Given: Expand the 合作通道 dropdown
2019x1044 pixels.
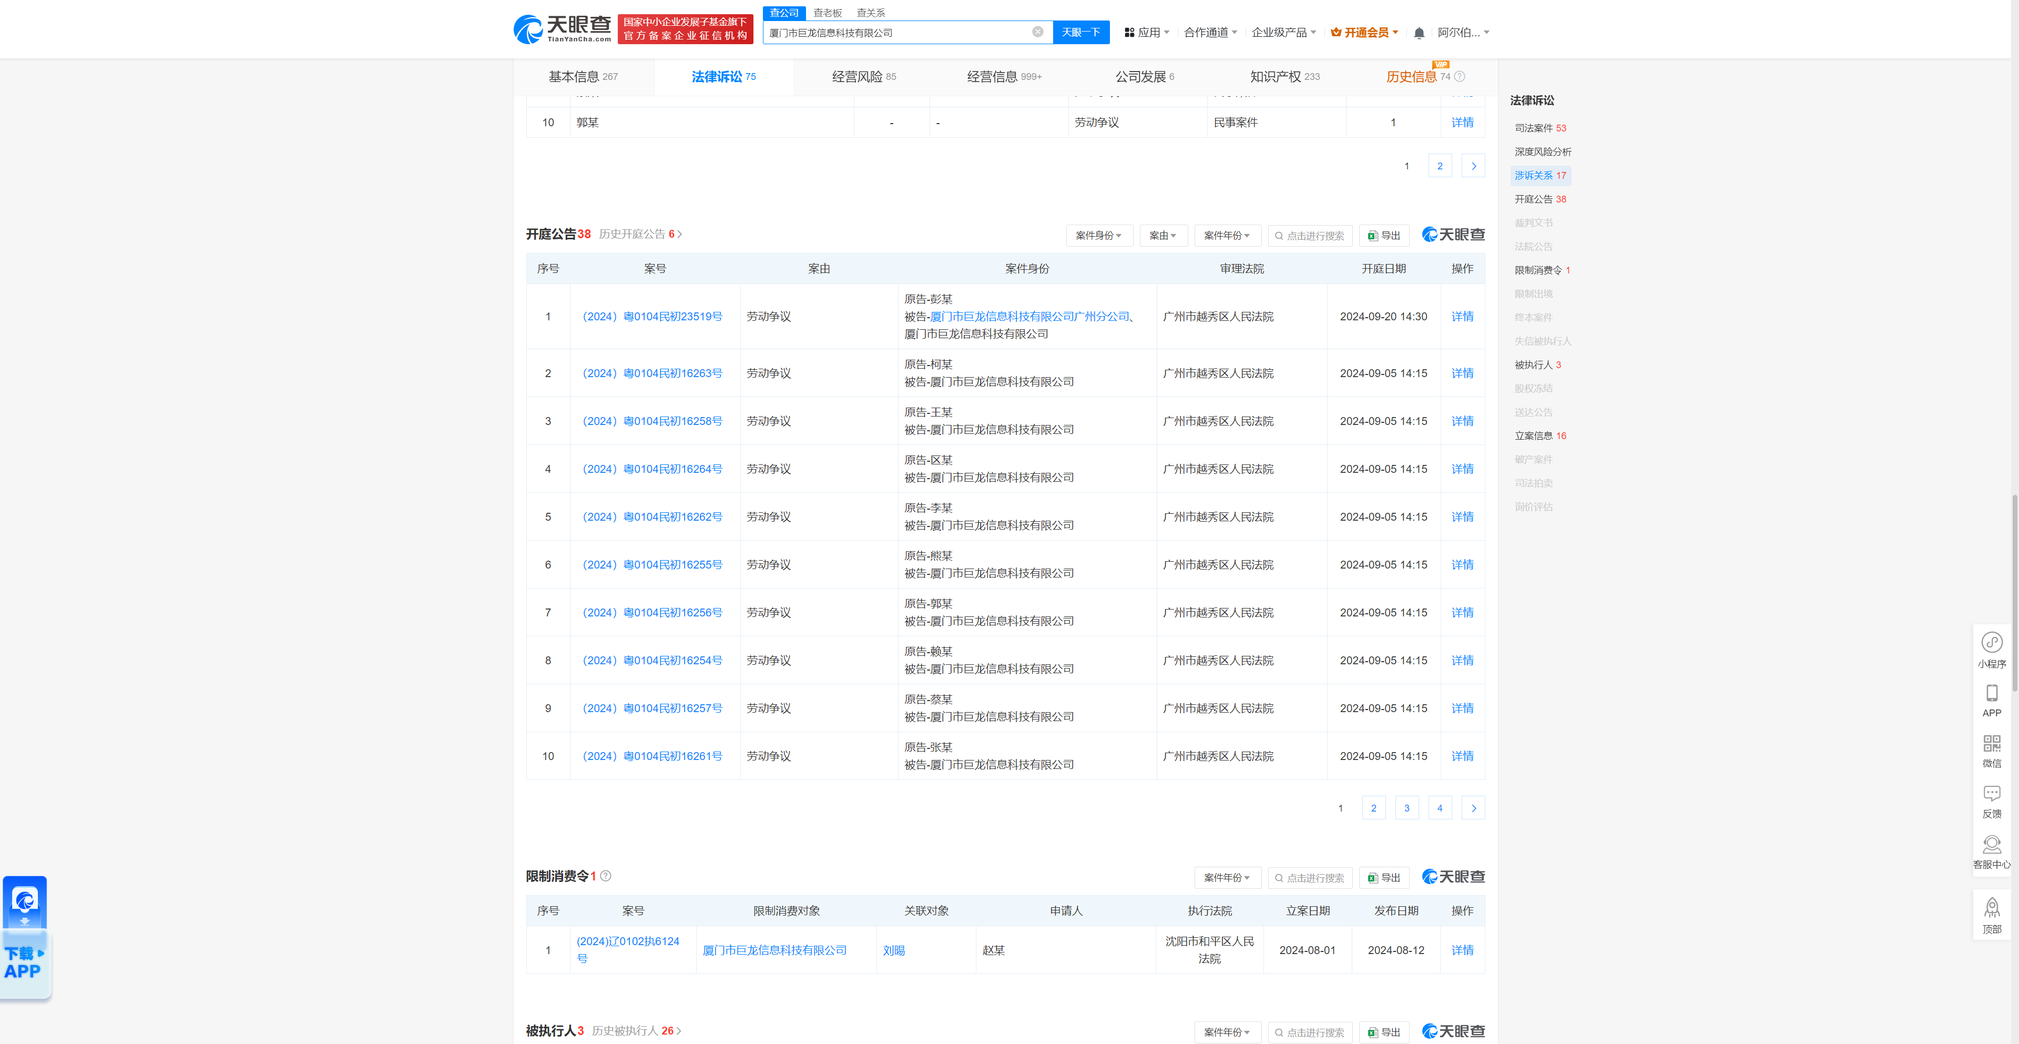Looking at the screenshot, I should (x=1210, y=32).
